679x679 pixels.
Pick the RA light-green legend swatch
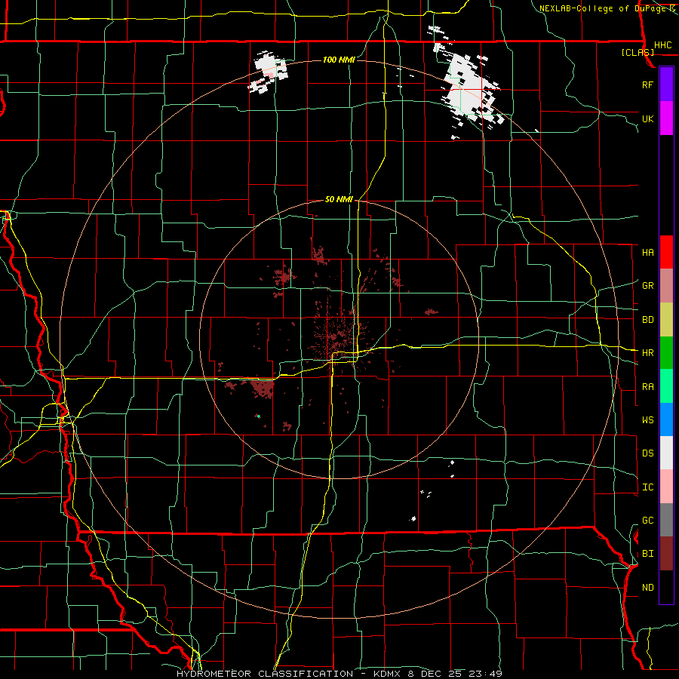[x=666, y=386]
